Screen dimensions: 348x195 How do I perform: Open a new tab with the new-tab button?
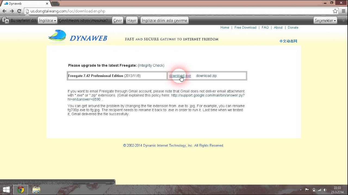pos(55,4)
